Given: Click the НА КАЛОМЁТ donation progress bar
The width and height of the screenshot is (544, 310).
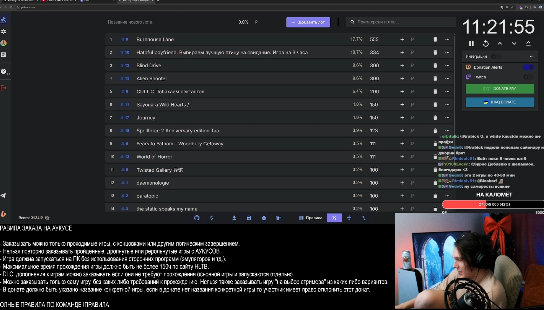Looking at the screenshot, I should tap(493, 204).
